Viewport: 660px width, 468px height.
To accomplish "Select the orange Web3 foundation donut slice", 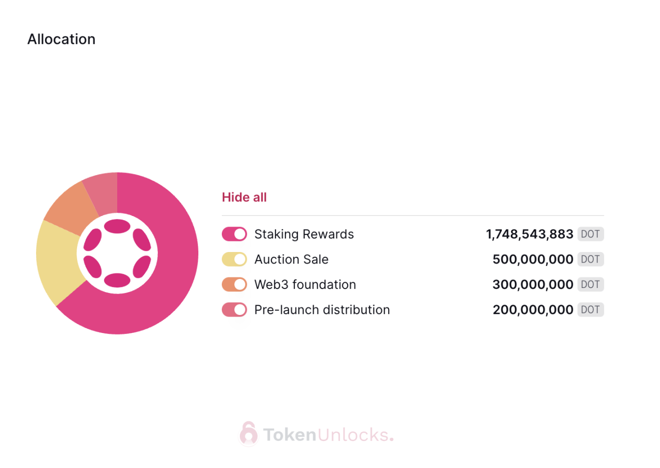I will tap(70, 208).
